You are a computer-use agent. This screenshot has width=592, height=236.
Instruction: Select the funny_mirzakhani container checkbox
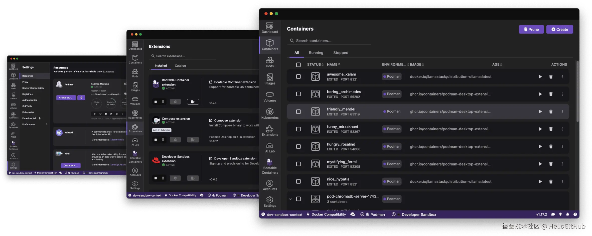pos(298,129)
